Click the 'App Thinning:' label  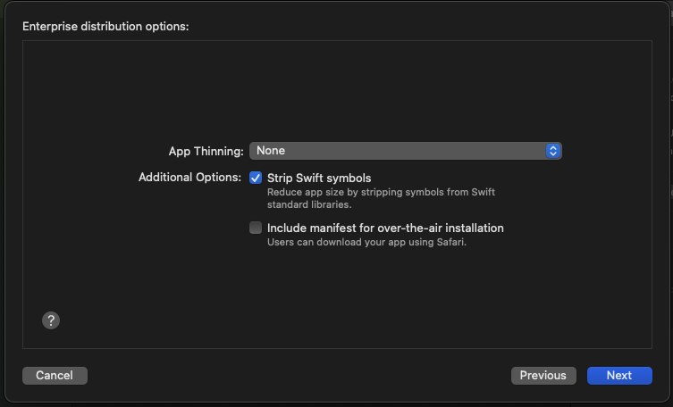[x=206, y=151]
